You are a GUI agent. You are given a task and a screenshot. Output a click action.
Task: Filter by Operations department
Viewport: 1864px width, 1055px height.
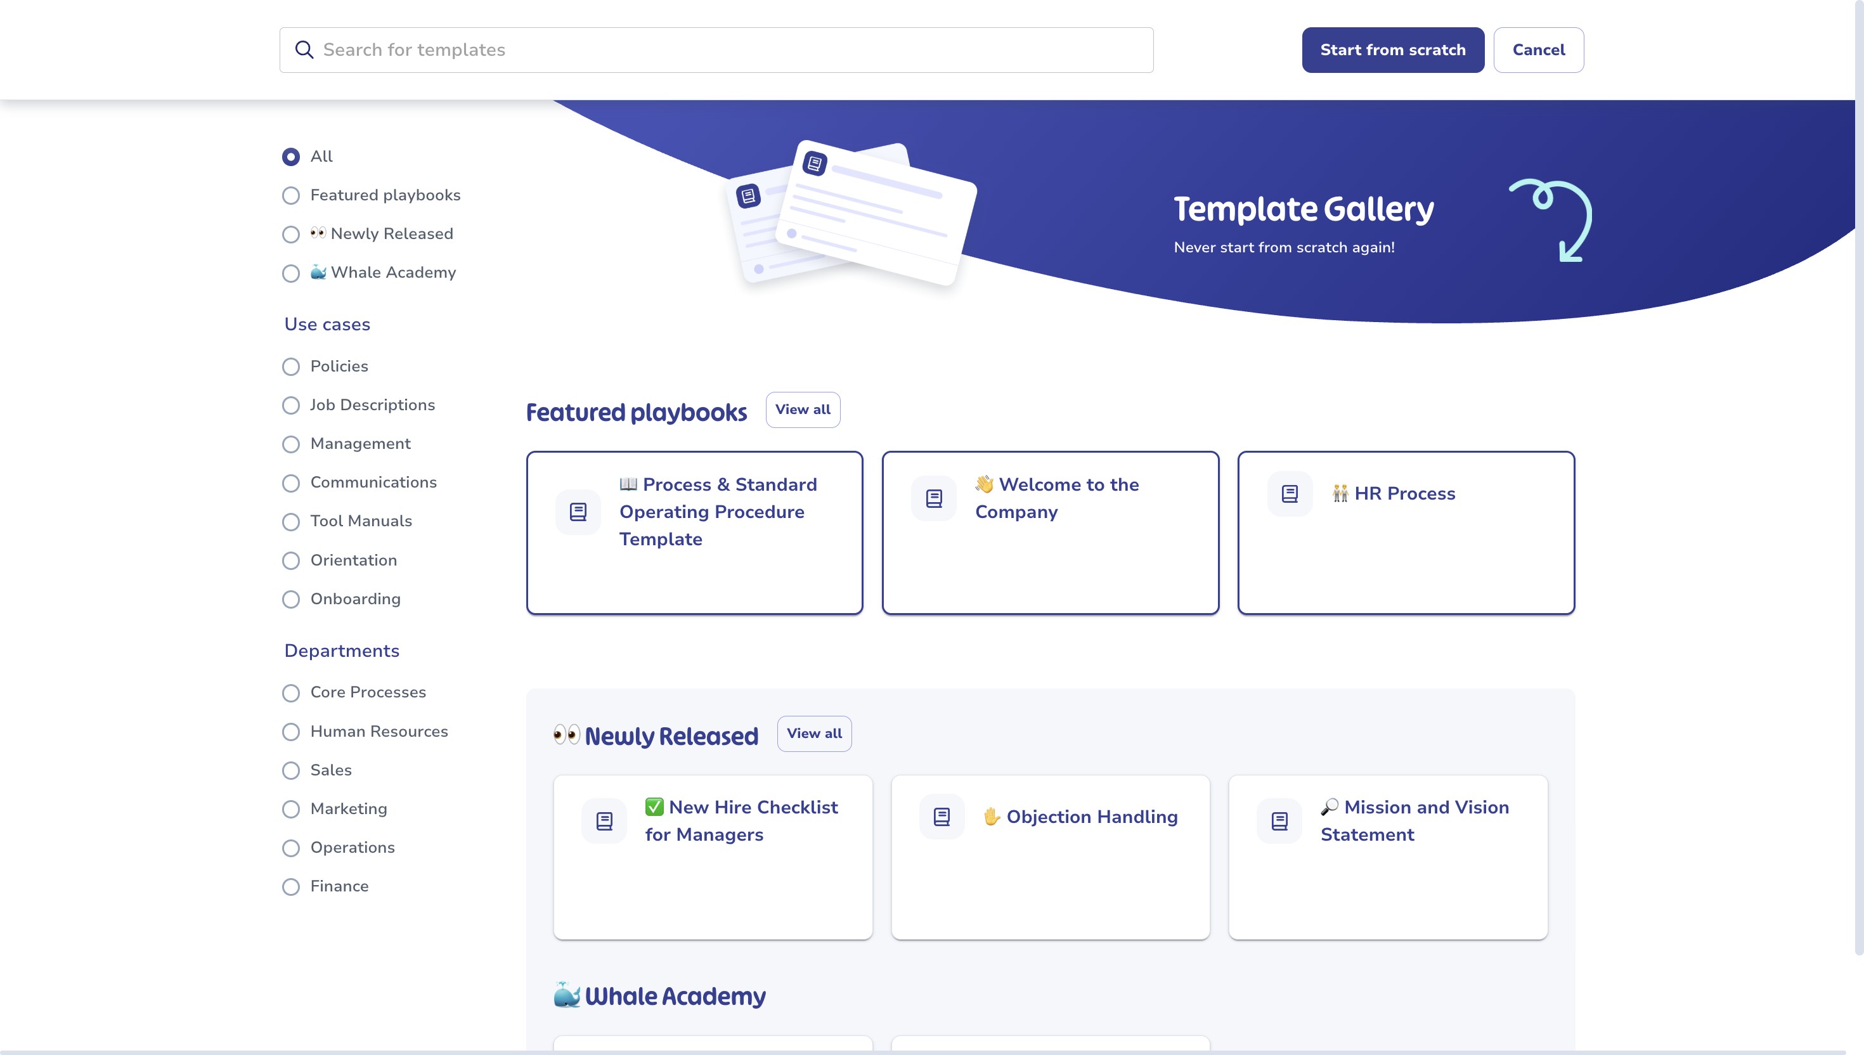pyautogui.click(x=290, y=848)
